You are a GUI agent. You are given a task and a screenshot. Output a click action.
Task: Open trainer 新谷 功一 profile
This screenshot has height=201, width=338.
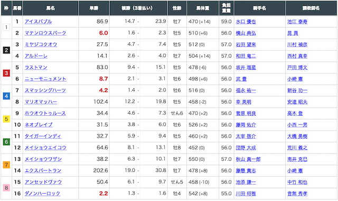[x=297, y=90]
